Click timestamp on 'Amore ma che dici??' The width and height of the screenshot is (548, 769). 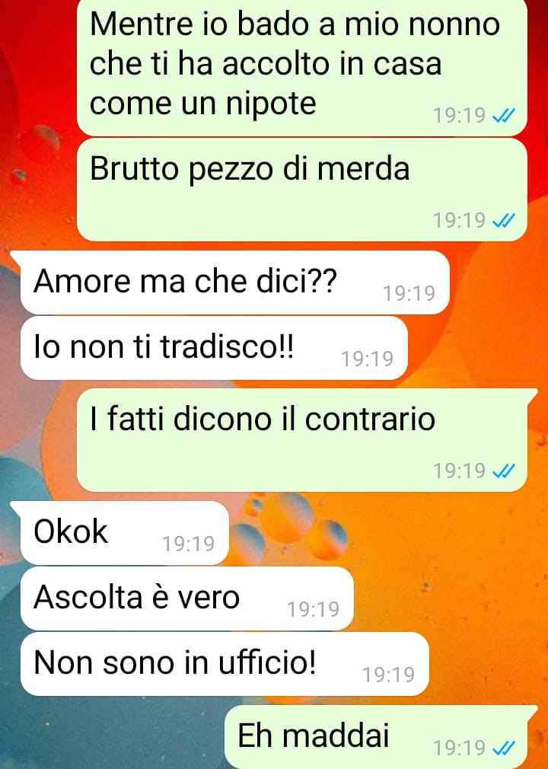pyautogui.click(x=409, y=293)
